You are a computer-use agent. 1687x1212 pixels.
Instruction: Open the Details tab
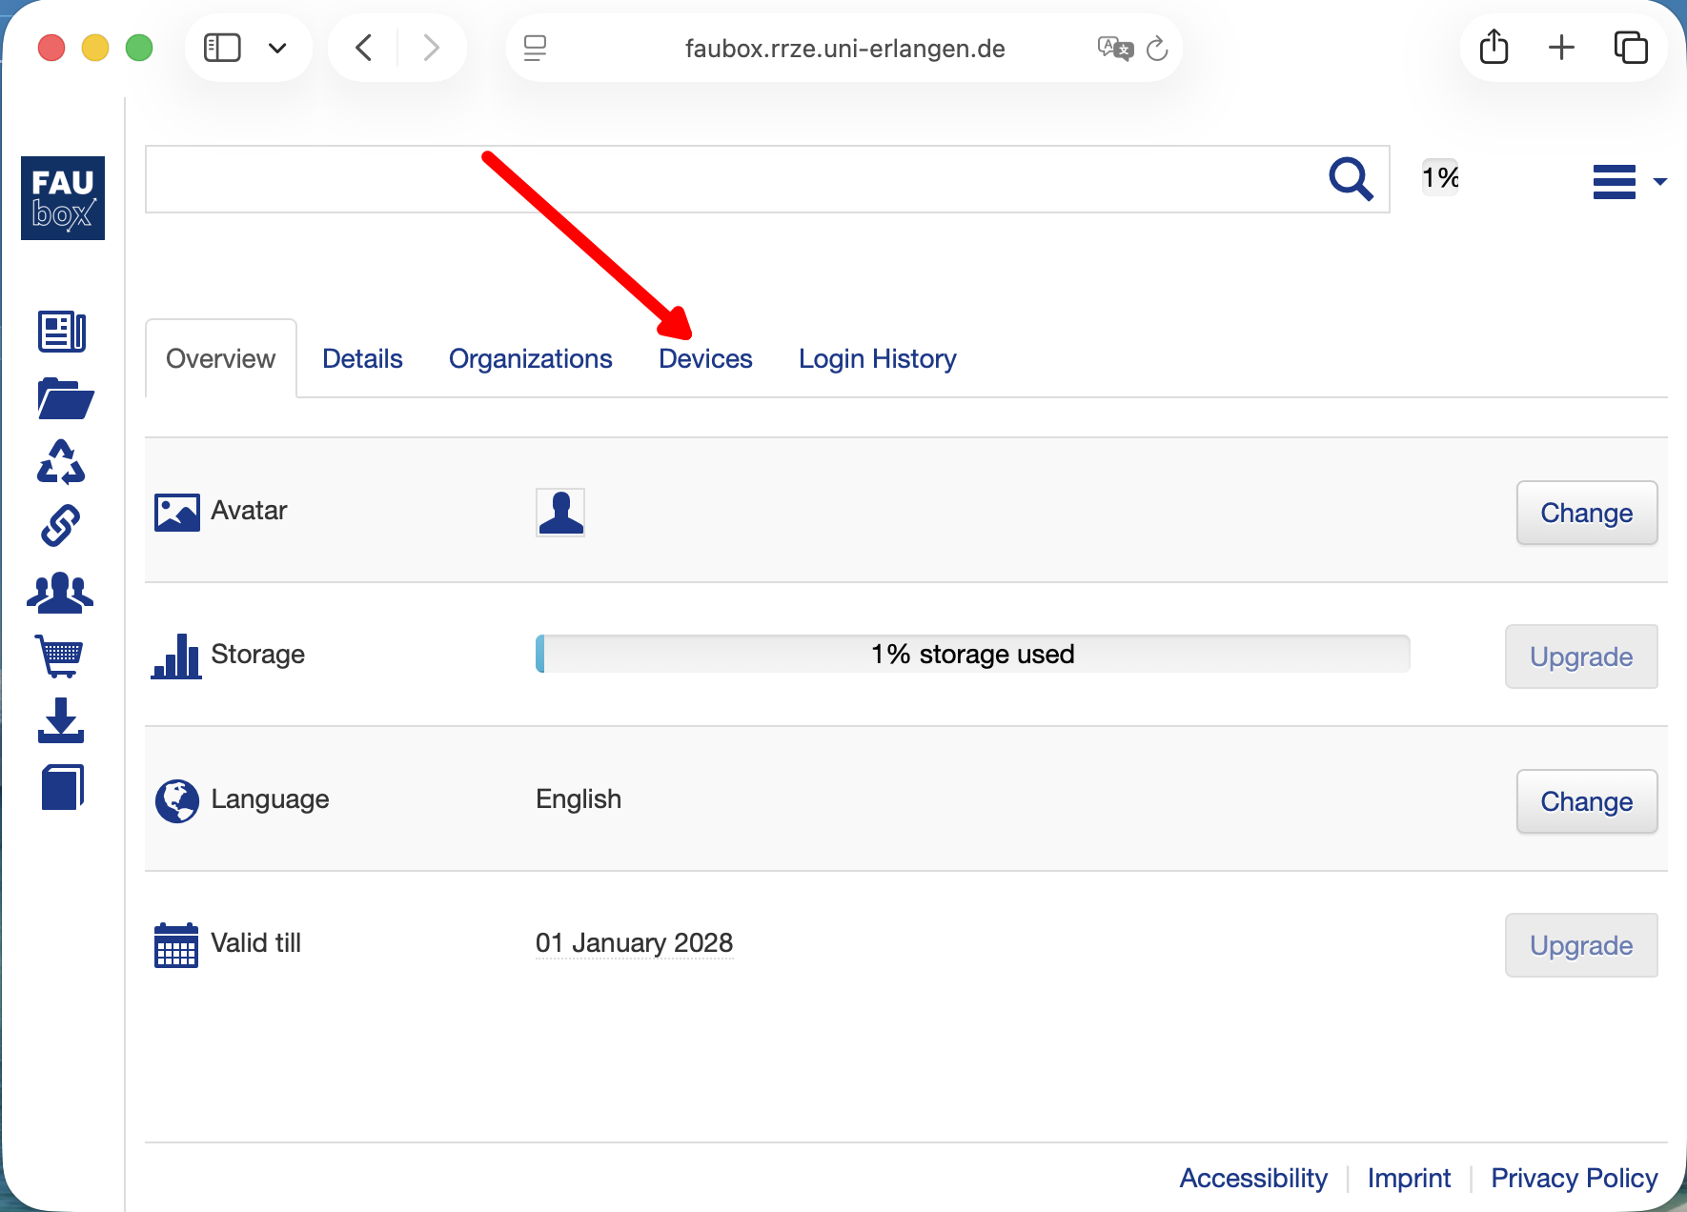(x=362, y=359)
